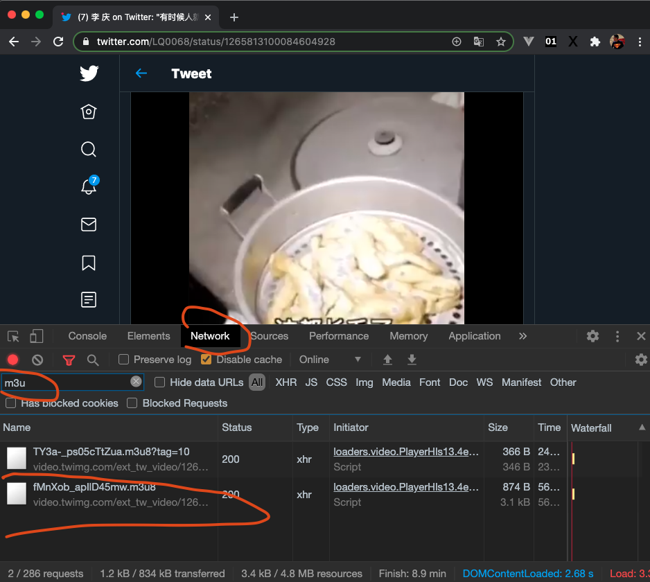Screen dimensions: 650x582
Task: Open the V extension icon
Action: pyautogui.click(x=529, y=42)
